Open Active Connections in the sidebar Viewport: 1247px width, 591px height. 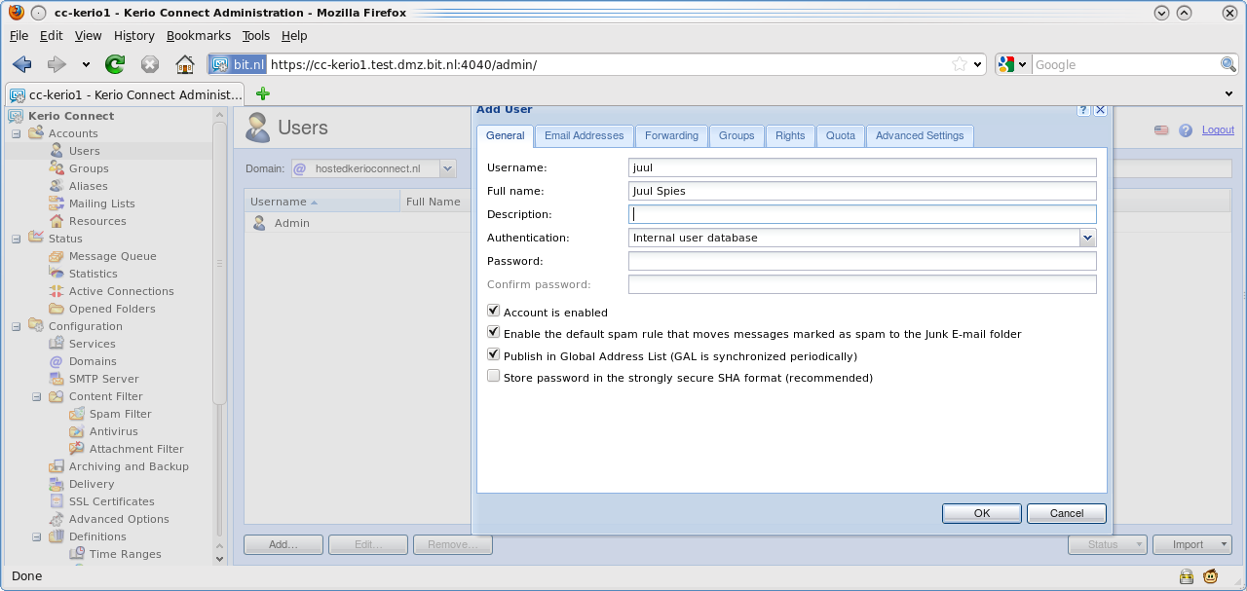(121, 291)
